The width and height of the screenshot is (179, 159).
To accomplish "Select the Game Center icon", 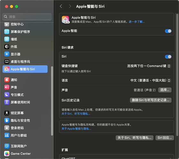I will [7, 154].
